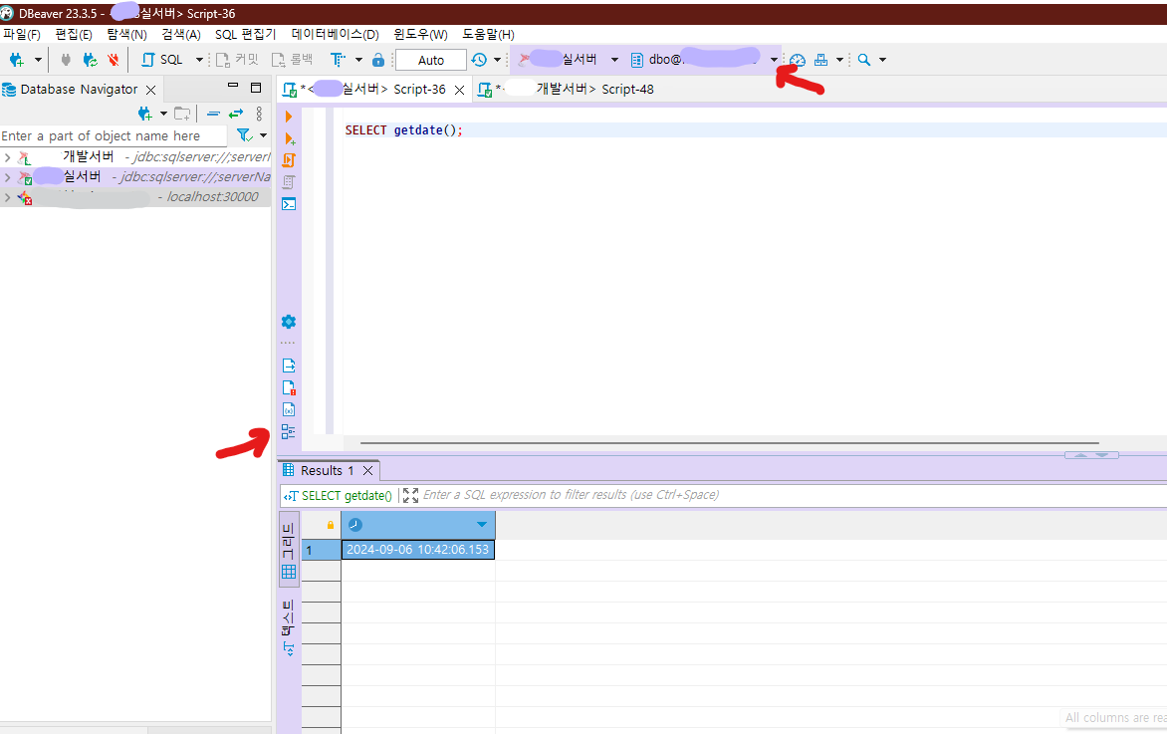Show the SQL variables panel icon
The image size is (1167, 734).
(x=289, y=409)
